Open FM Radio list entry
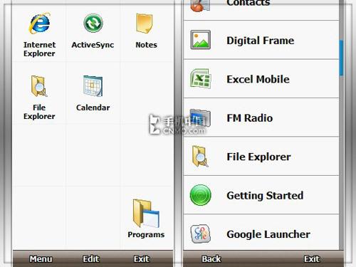This screenshot has width=356, height=267. pos(261,117)
